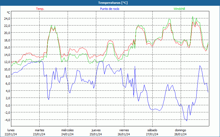Image resolution: width=220 pixels, height=137 pixels.
Task: Click the 2,0 y-axis value
Action: [x=8, y=98]
